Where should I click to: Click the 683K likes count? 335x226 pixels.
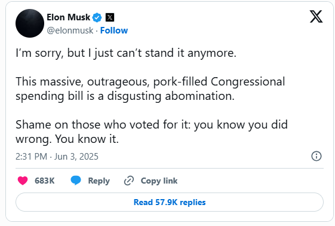[45, 181]
